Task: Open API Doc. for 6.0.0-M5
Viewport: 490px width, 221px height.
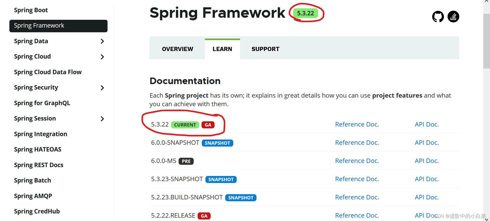Action: click(x=427, y=161)
